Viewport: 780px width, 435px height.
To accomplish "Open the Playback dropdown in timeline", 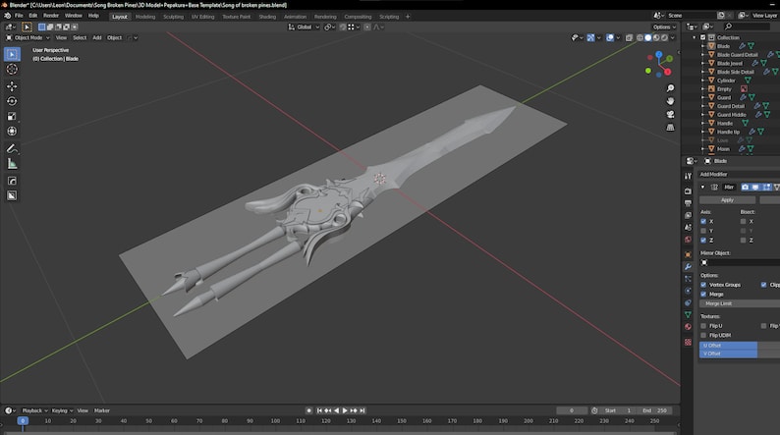I will (x=34, y=410).
